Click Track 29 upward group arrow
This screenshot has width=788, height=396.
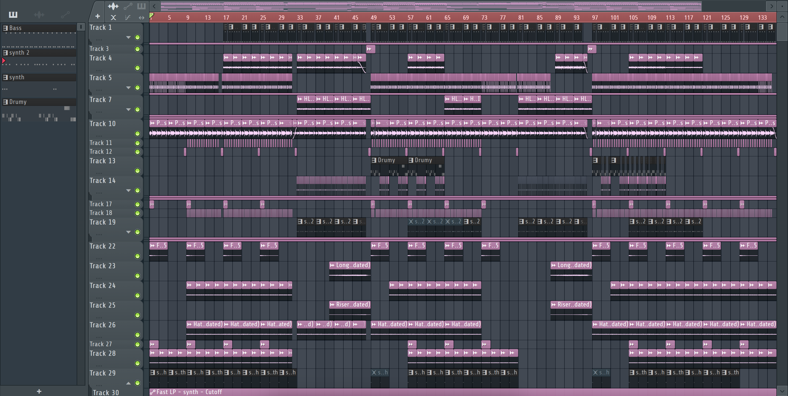(129, 383)
